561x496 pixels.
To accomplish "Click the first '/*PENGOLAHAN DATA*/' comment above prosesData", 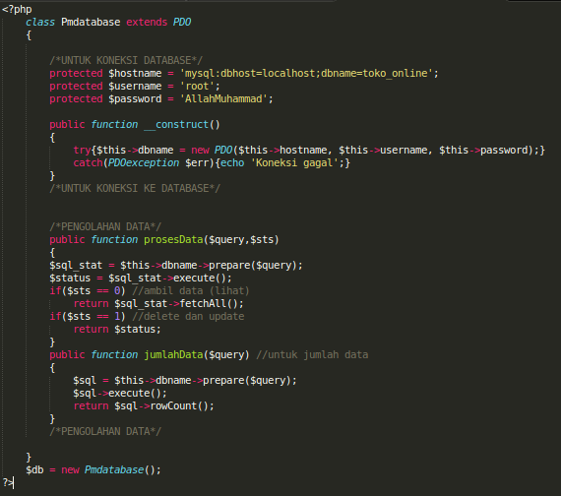I will (x=105, y=227).
